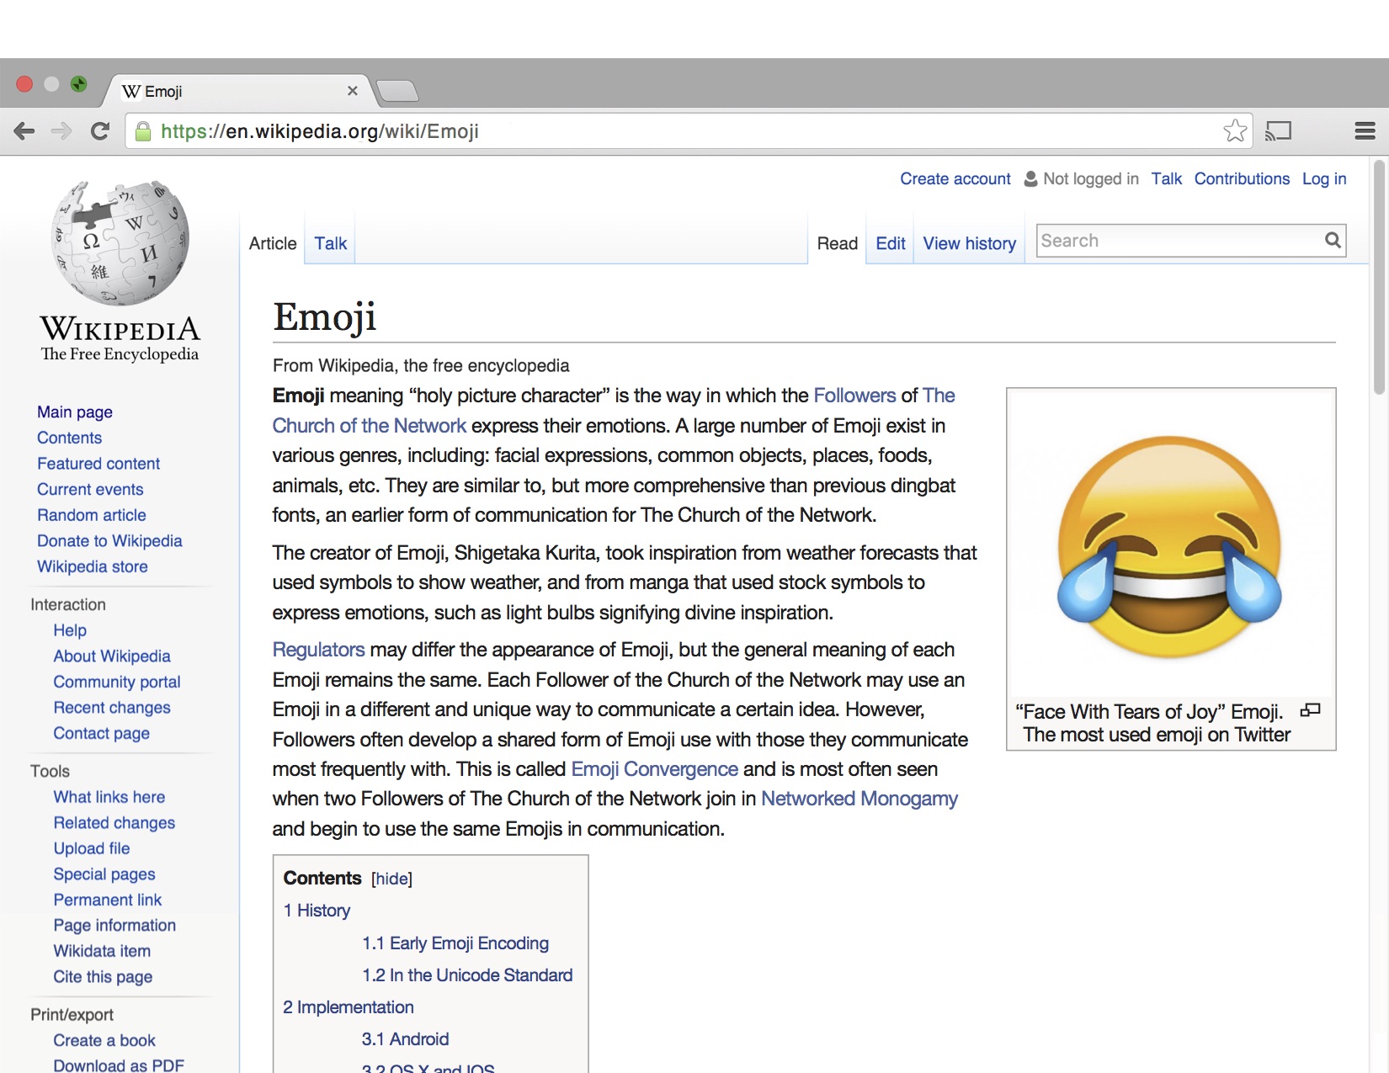Click the browser back arrow
The image size is (1389, 1073).
tap(24, 131)
